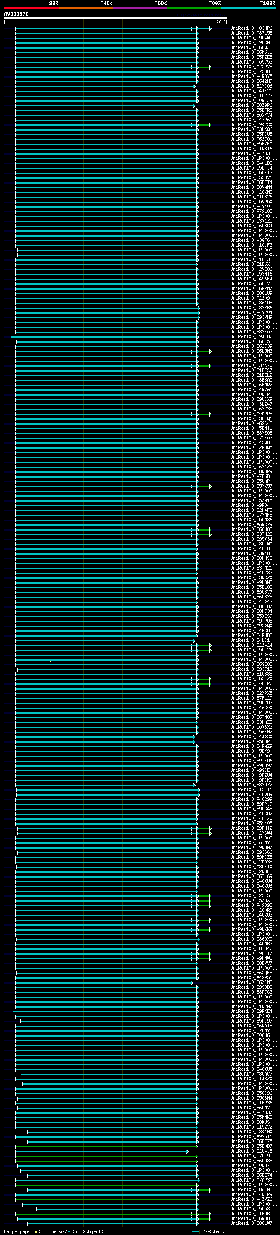Viewport: 280px width, 1235px height.
Task: Select the UniRef100_Q401B8 label
Action: (251, 163)
